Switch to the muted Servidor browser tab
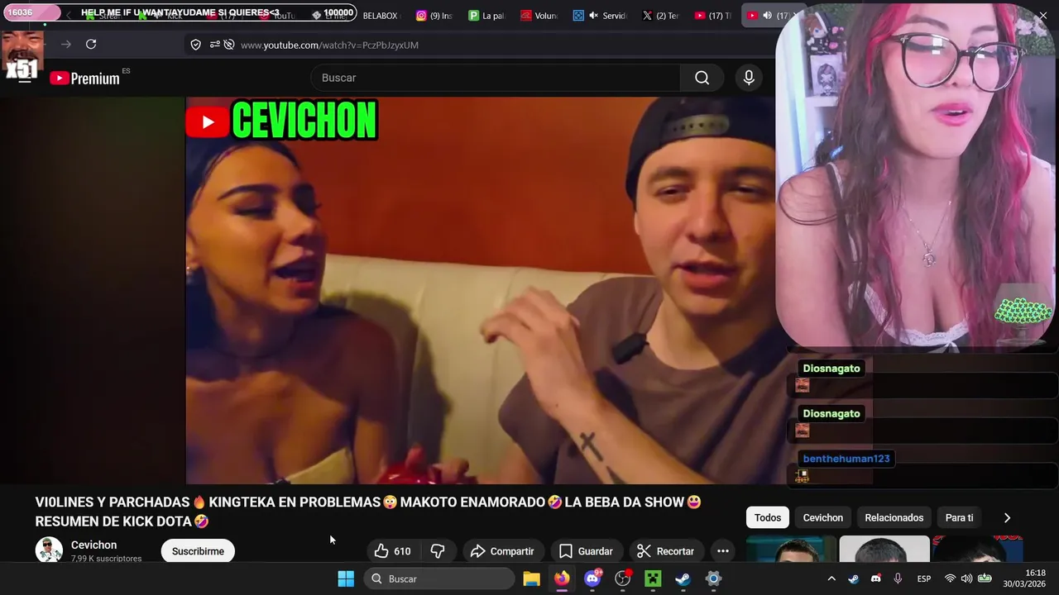 pos(599,15)
